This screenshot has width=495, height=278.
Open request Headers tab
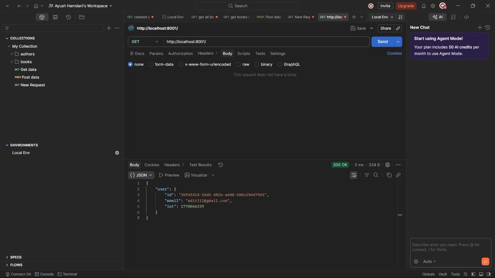click(x=207, y=53)
